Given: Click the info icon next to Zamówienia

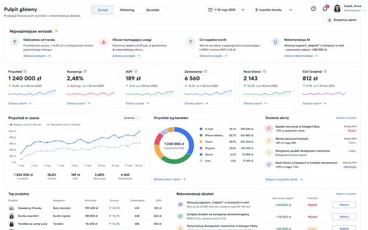Looking at the screenshot, I should point(205,71).
